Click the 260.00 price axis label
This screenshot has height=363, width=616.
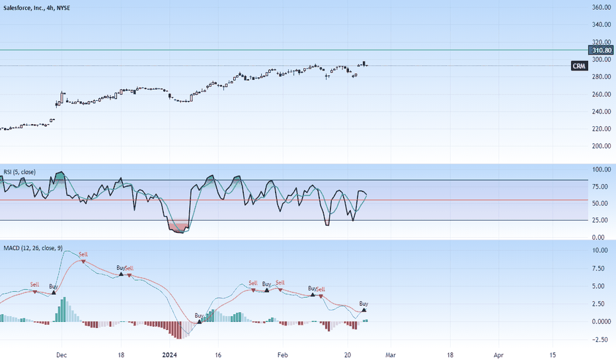[x=601, y=94]
